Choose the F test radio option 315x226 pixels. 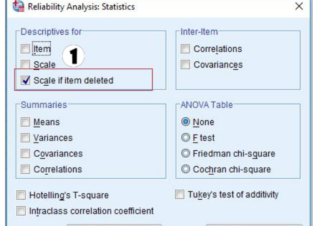click(185, 138)
